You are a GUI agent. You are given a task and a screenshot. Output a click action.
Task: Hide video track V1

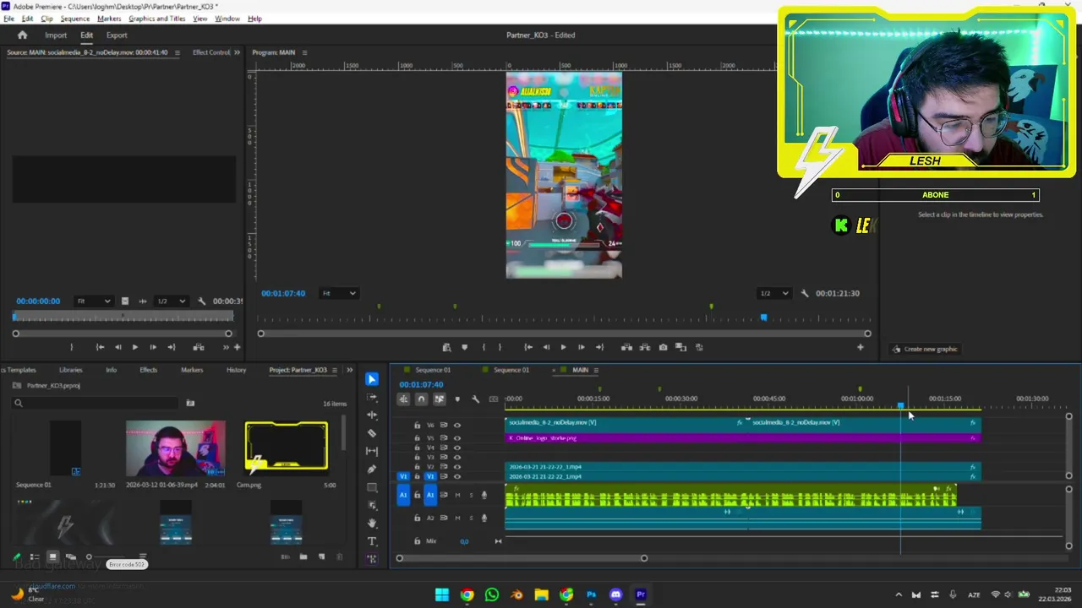click(x=457, y=477)
